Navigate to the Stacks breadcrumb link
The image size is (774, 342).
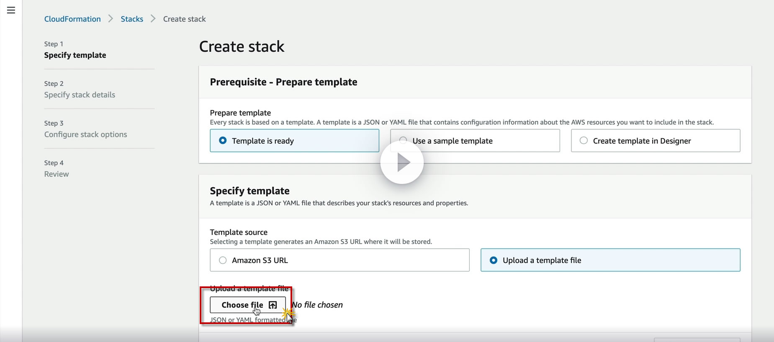coord(132,19)
